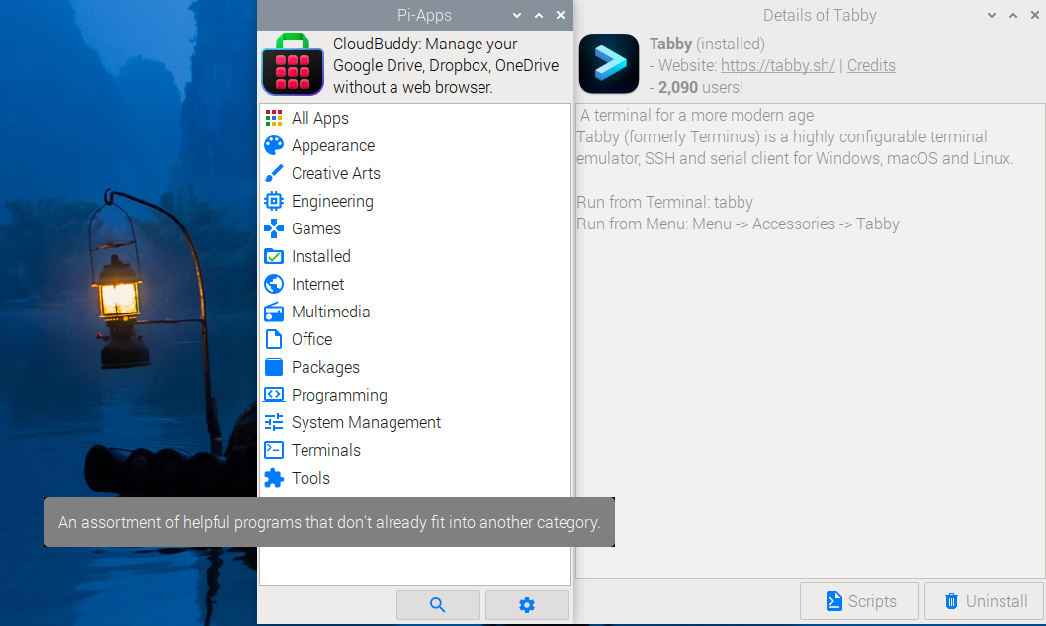Open the System Management category
Image resolution: width=1046 pixels, height=626 pixels.
click(415, 422)
